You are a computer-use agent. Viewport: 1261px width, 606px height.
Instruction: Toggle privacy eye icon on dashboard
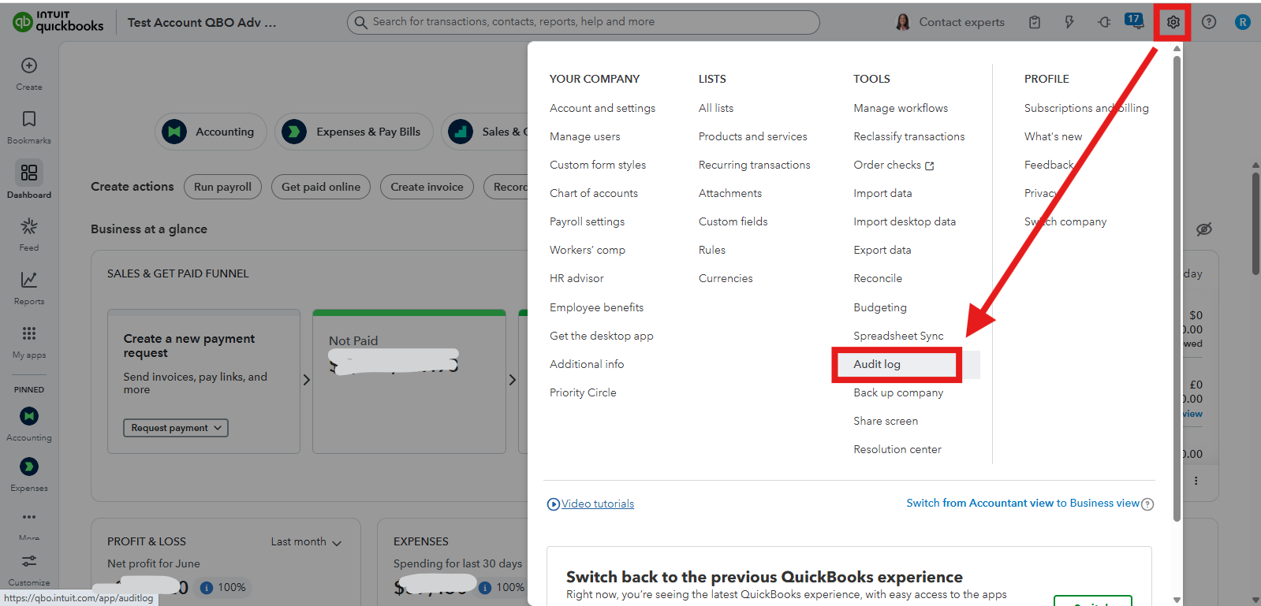pyautogui.click(x=1203, y=229)
